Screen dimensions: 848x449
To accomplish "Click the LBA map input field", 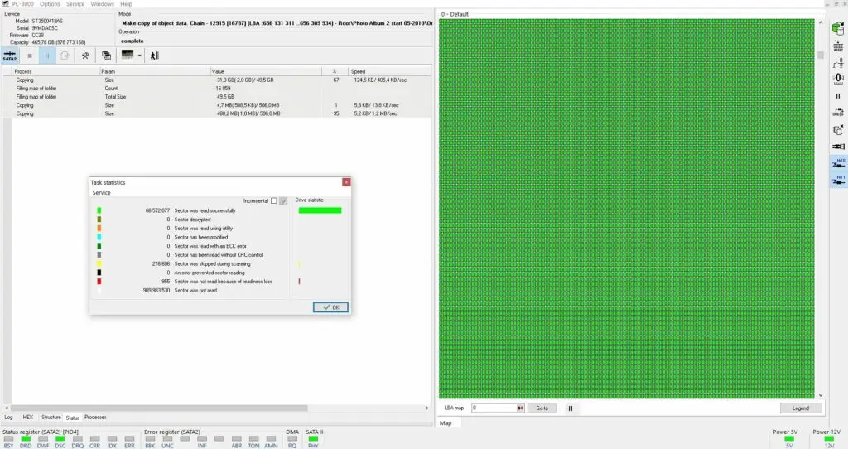I will click(x=494, y=408).
